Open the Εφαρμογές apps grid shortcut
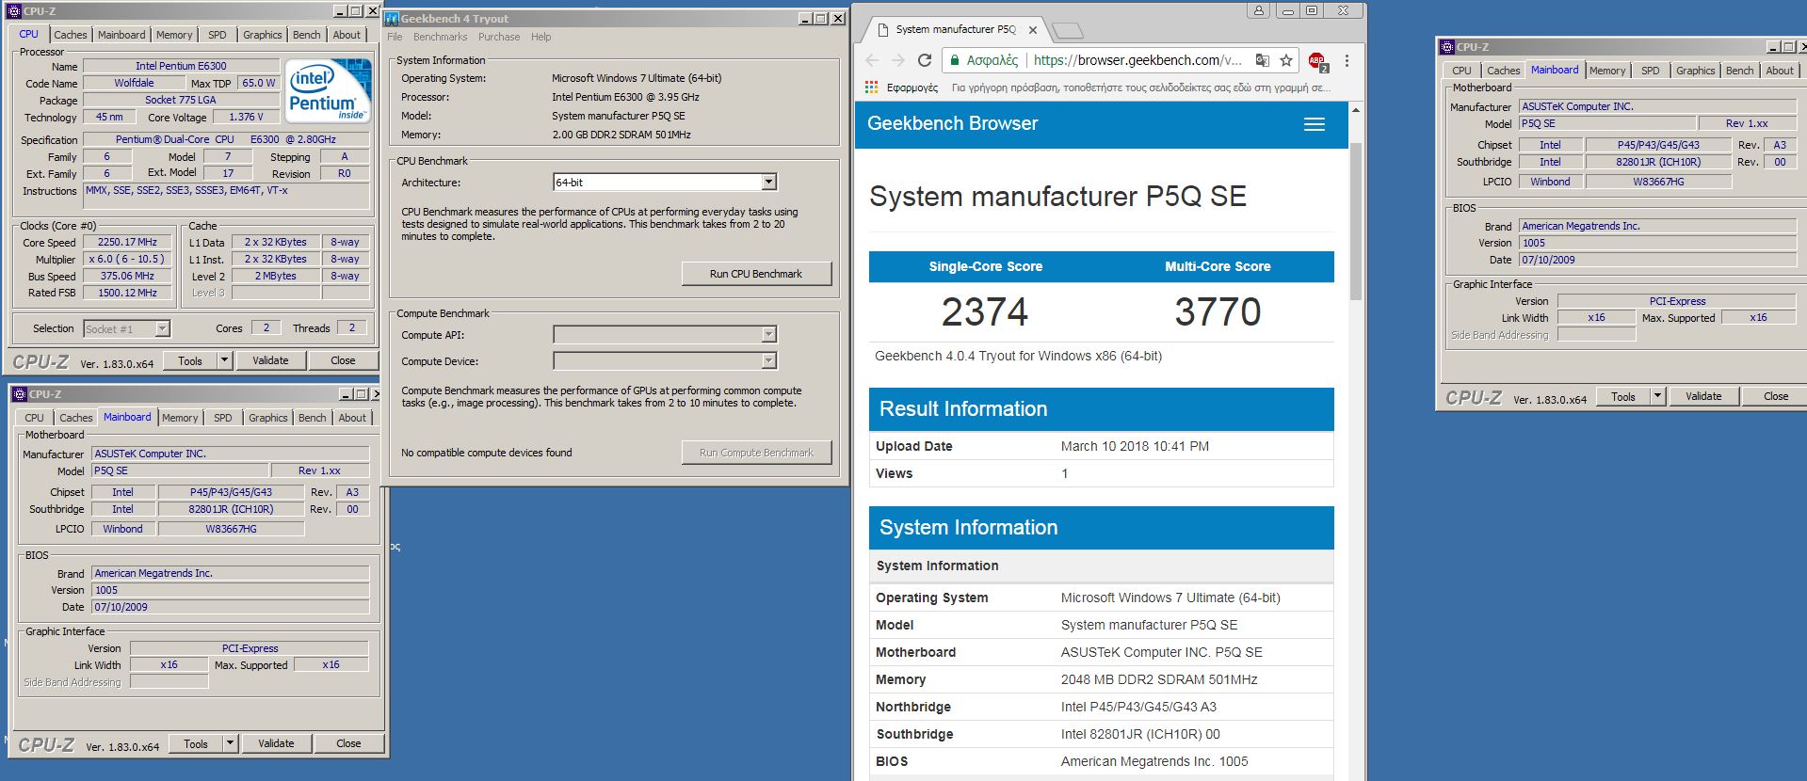This screenshot has height=781, width=1807. pyautogui.click(x=901, y=88)
